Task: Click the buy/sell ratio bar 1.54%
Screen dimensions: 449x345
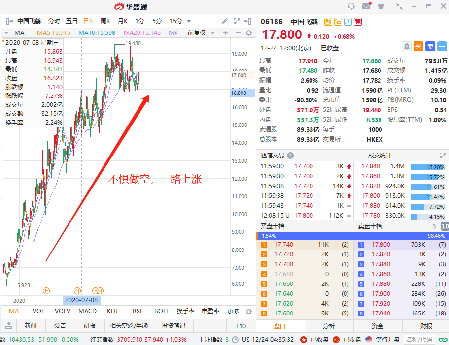Action: coord(352,236)
